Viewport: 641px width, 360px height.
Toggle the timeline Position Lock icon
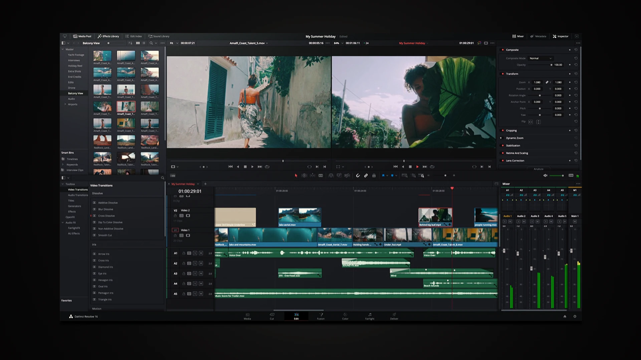pyautogui.click(x=374, y=176)
